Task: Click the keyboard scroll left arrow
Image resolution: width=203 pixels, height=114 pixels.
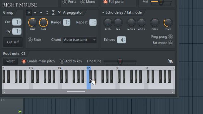Action: click(4, 92)
